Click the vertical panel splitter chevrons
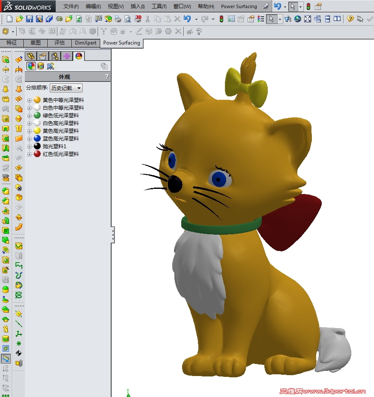This screenshot has height=397, width=374. 113,234
